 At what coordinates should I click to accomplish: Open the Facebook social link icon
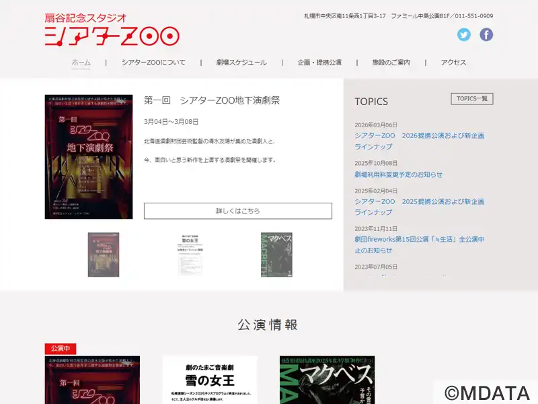click(x=486, y=35)
